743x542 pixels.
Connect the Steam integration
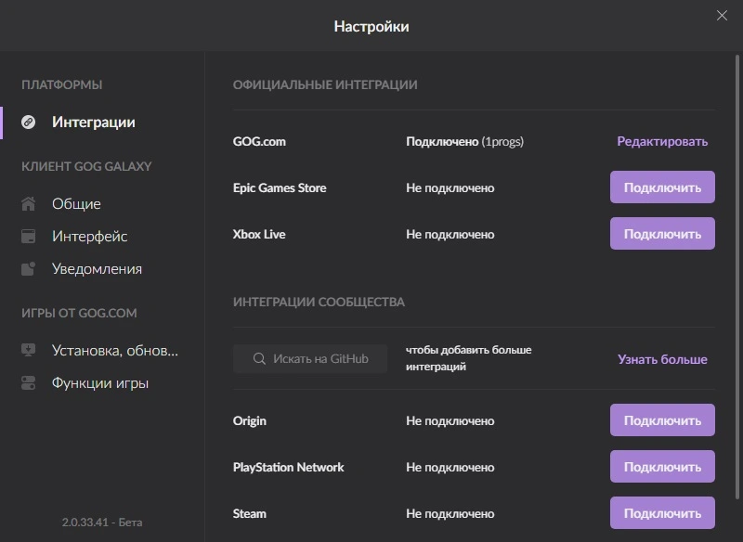coord(662,513)
